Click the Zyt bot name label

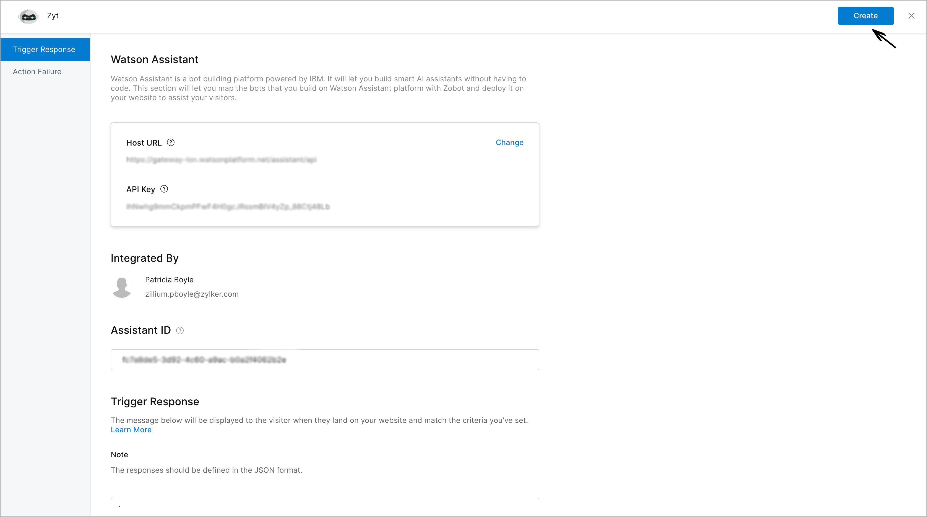pos(53,16)
